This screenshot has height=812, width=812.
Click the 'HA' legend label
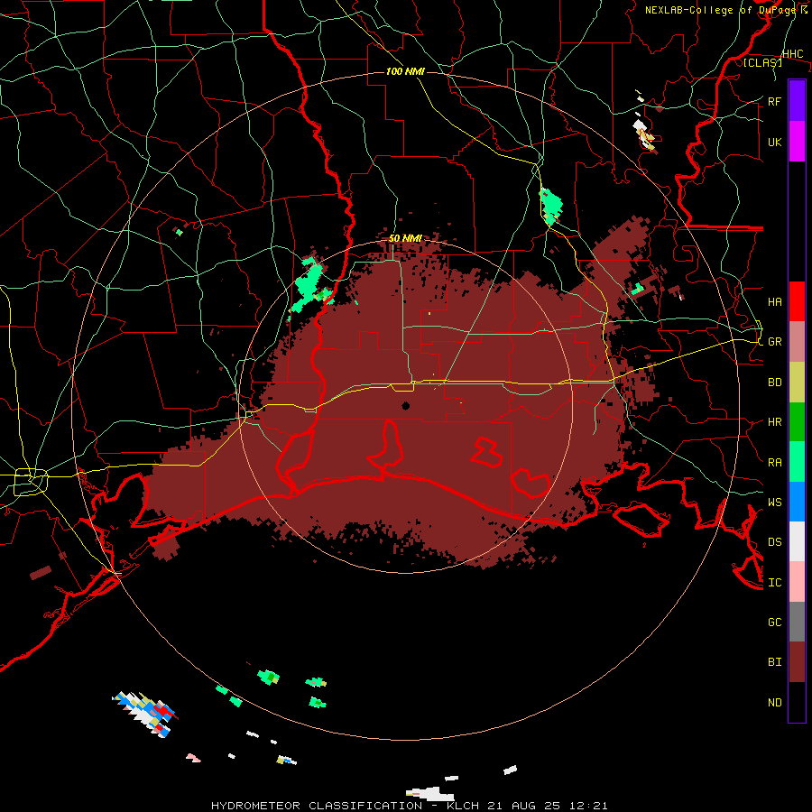[x=774, y=301]
